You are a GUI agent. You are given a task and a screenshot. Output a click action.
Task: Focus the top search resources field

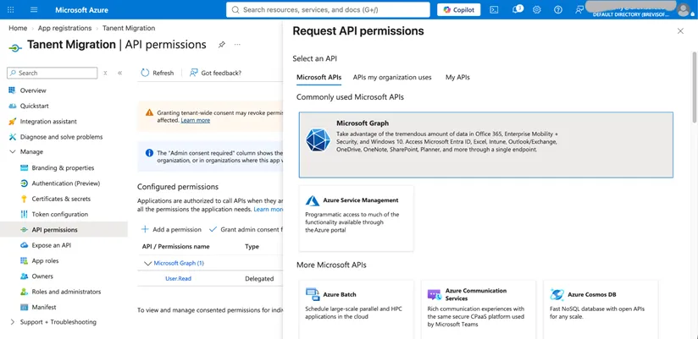(328, 10)
